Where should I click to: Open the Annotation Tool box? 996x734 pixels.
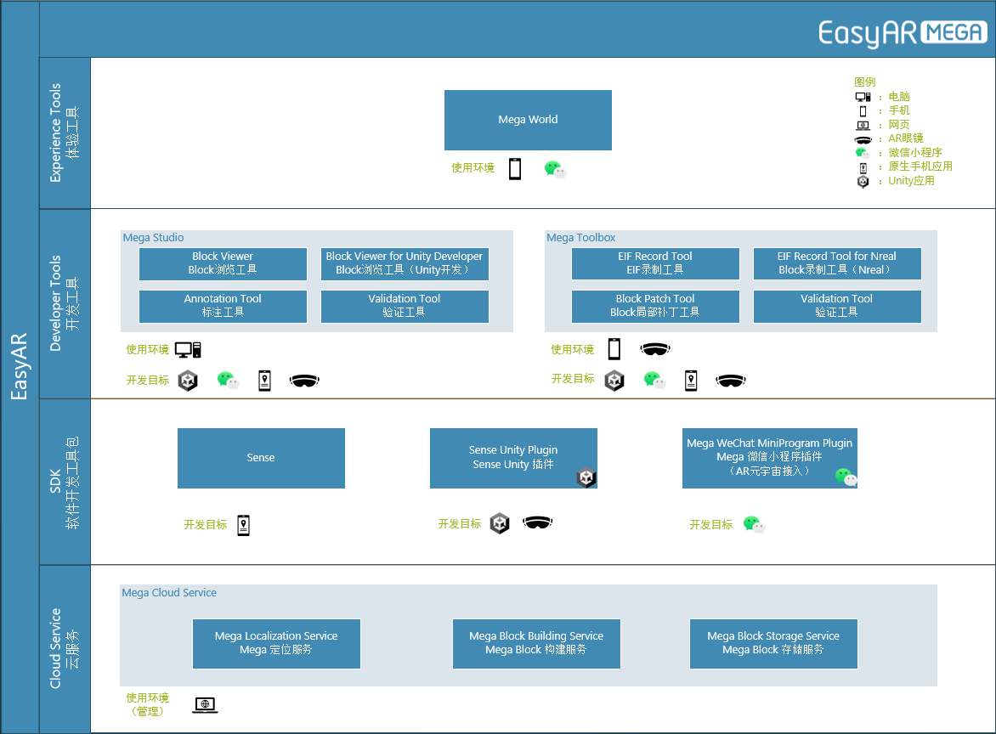[223, 306]
